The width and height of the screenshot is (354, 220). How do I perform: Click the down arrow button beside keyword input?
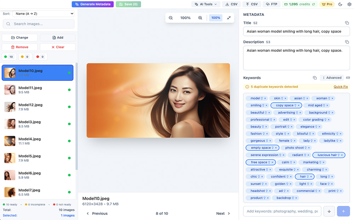[x=329, y=211]
